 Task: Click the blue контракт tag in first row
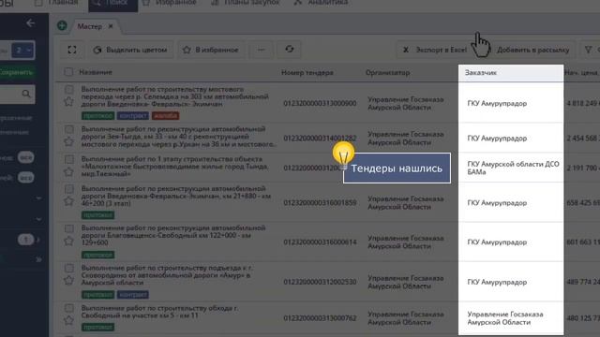133,115
